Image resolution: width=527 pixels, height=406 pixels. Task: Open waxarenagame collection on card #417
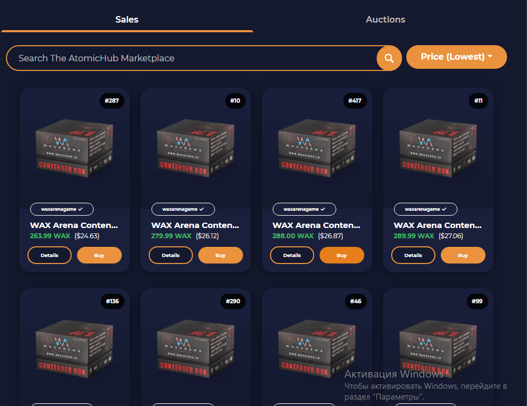(x=304, y=209)
